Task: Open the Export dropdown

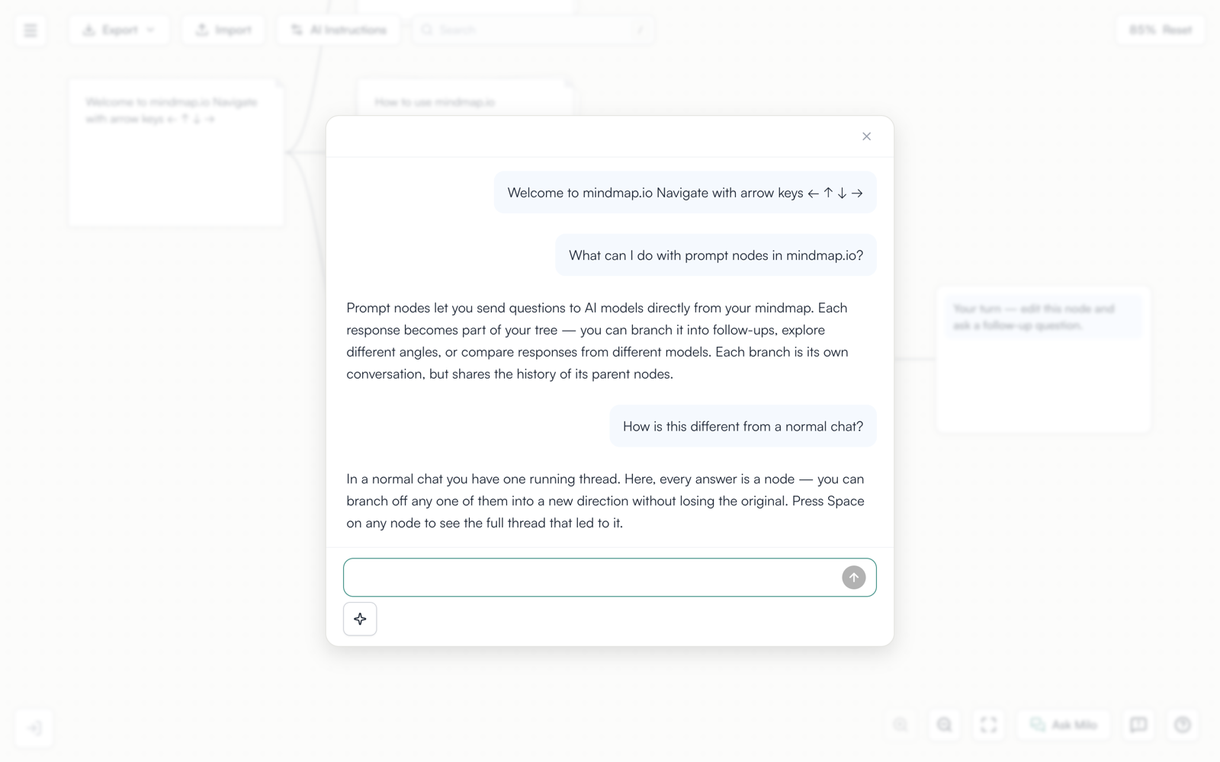Action: (119, 30)
